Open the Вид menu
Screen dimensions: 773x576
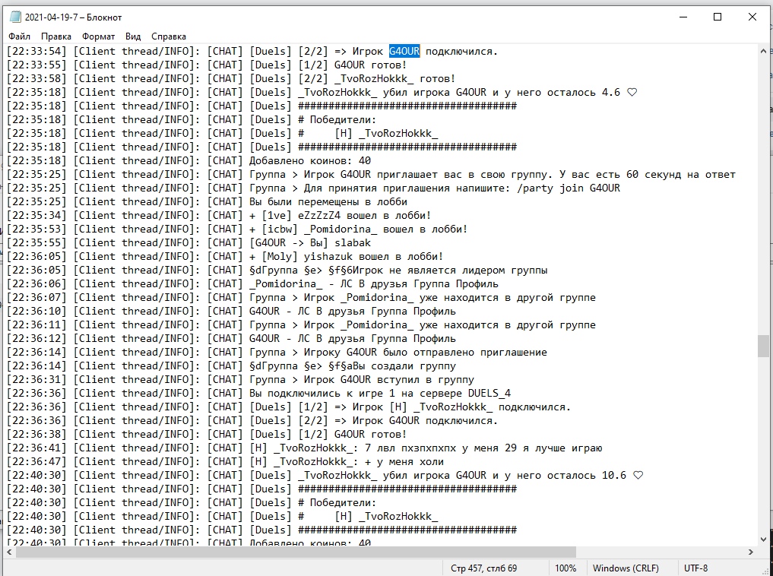click(x=133, y=36)
